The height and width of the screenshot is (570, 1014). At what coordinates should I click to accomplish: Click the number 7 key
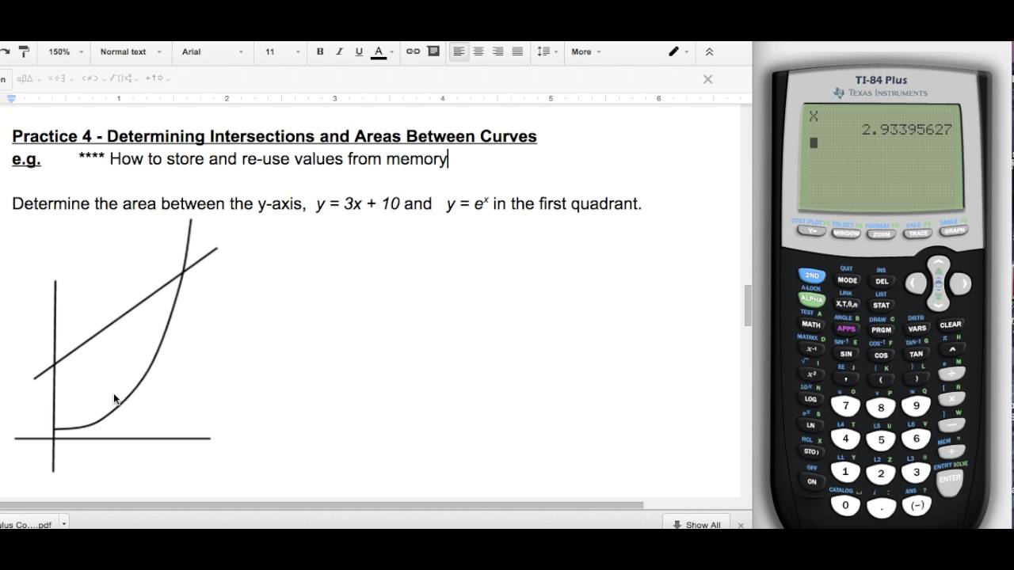point(845,406)
